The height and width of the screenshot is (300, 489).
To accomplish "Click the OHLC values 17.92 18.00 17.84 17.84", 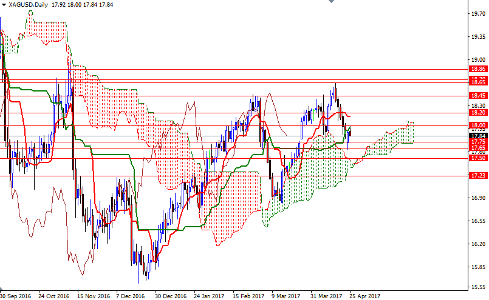I will [83, 5].
